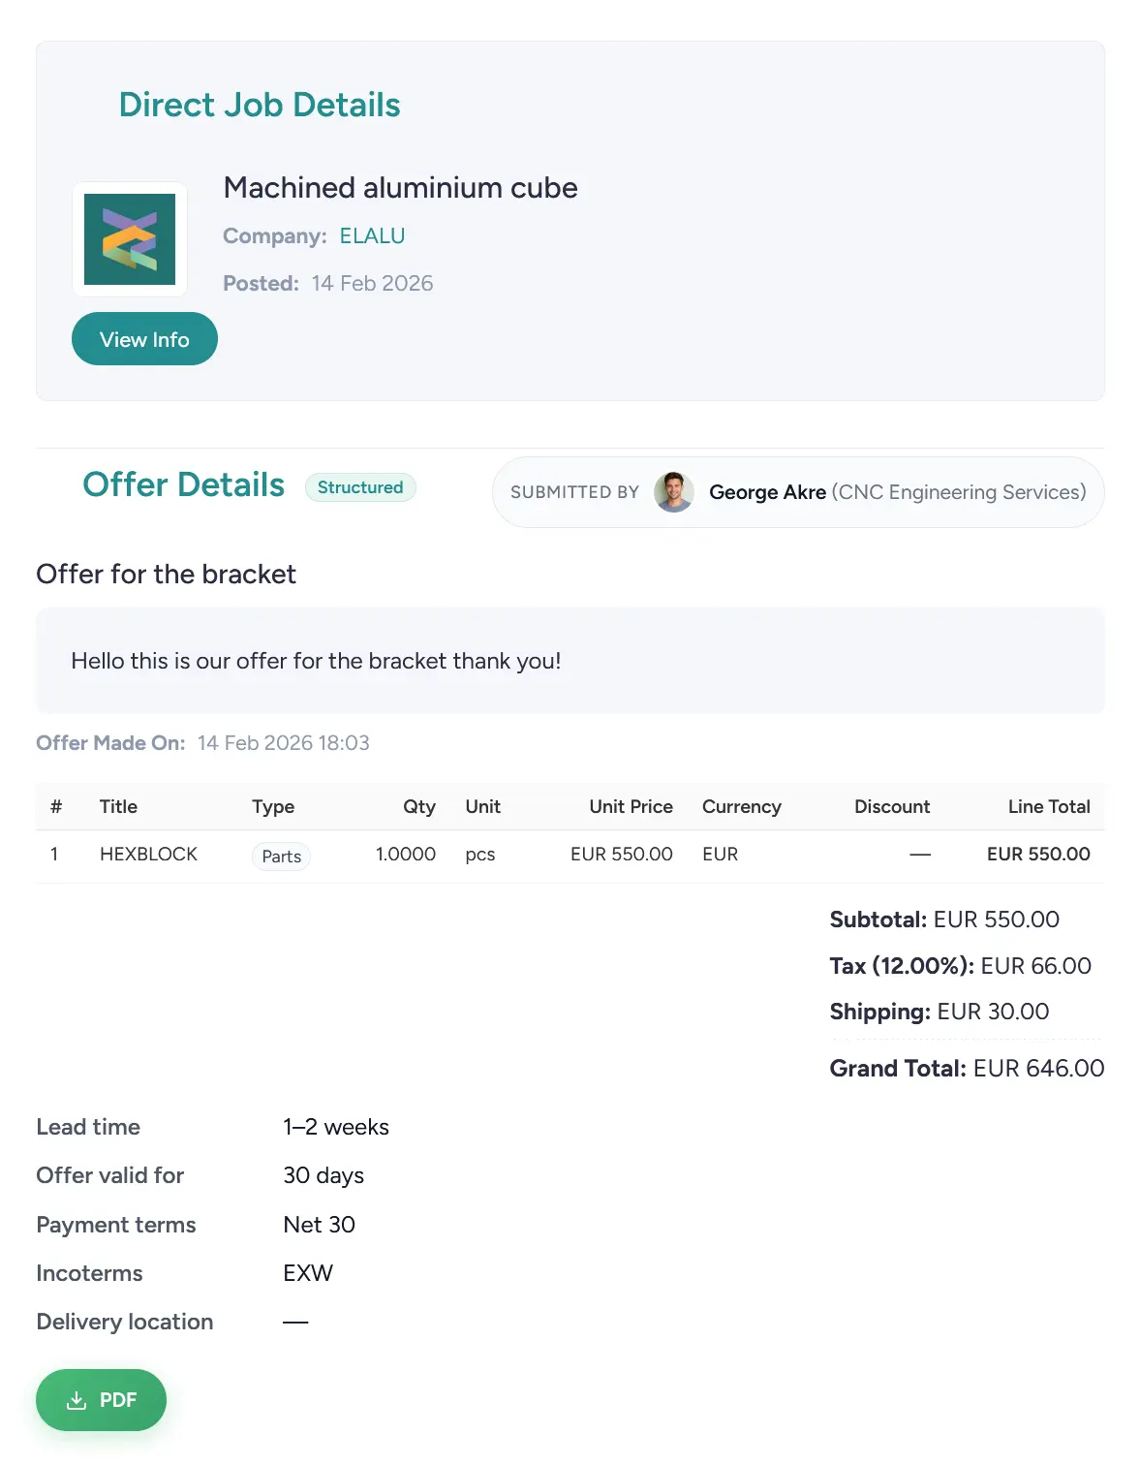The image size is (1140, 1465).
Task: Click the Discount column header
Action: pyautogui.click(x=891, y=807)
